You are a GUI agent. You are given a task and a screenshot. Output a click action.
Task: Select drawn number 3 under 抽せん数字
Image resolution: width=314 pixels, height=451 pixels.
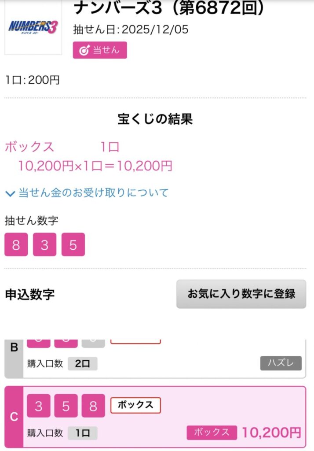tap(44, 244)
